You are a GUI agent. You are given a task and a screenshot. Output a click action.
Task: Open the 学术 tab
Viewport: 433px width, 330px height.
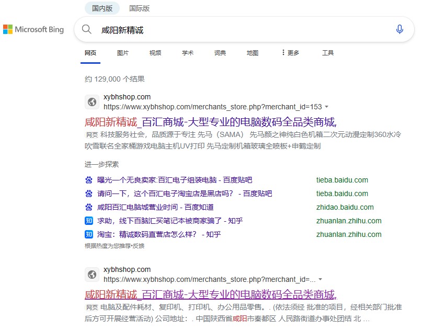188,53
